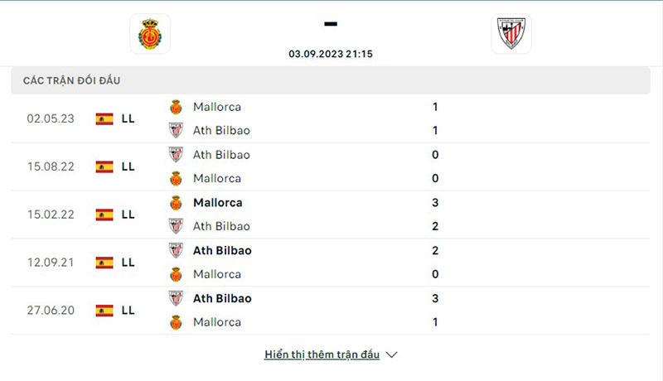Click the 12.09.21 match date
The image size is (663, 381).
point(51,263)
